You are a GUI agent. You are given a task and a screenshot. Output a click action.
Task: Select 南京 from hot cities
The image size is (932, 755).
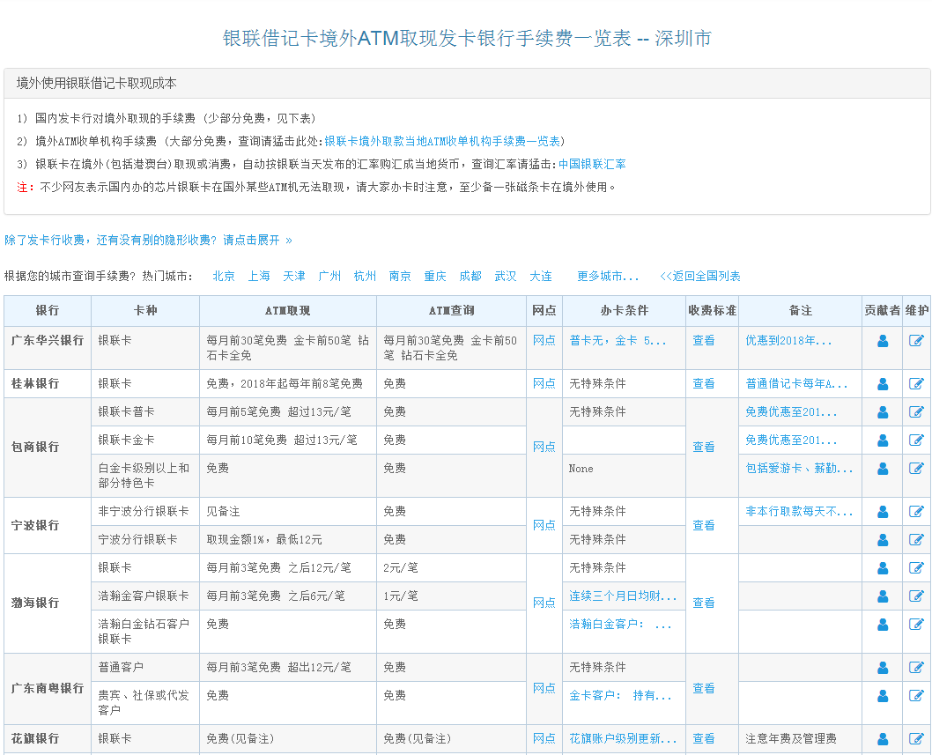(x=400, y=276)
